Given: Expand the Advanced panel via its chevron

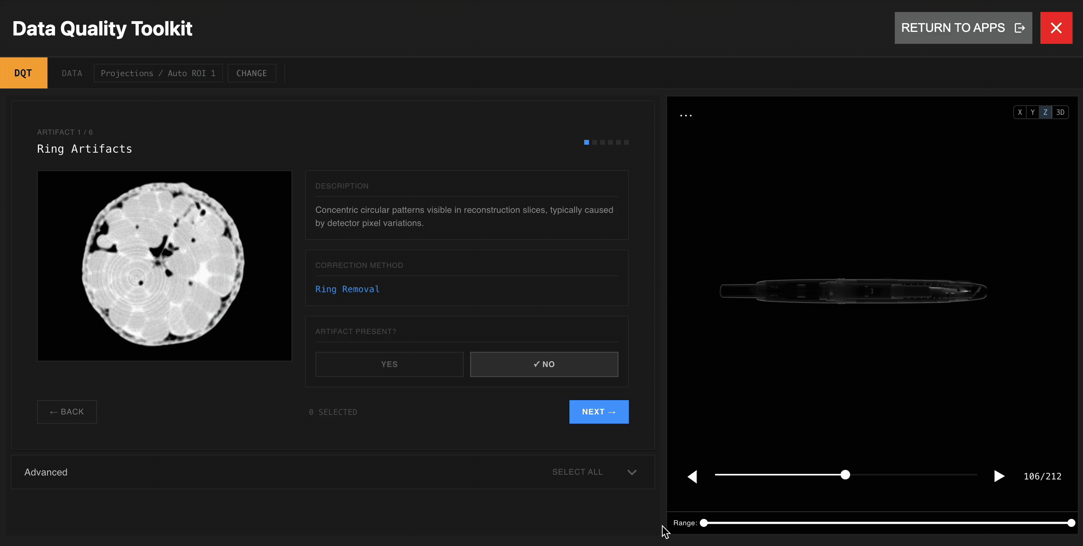Looking at the screenshot, I should pyautogui.click(x=632, y=472).
